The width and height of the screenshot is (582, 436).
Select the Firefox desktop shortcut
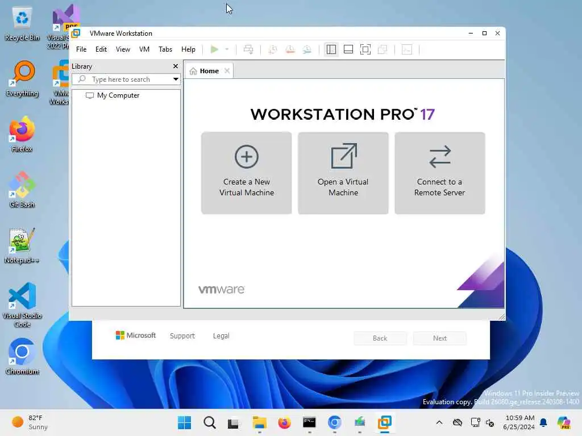click(x=22, y=134)
